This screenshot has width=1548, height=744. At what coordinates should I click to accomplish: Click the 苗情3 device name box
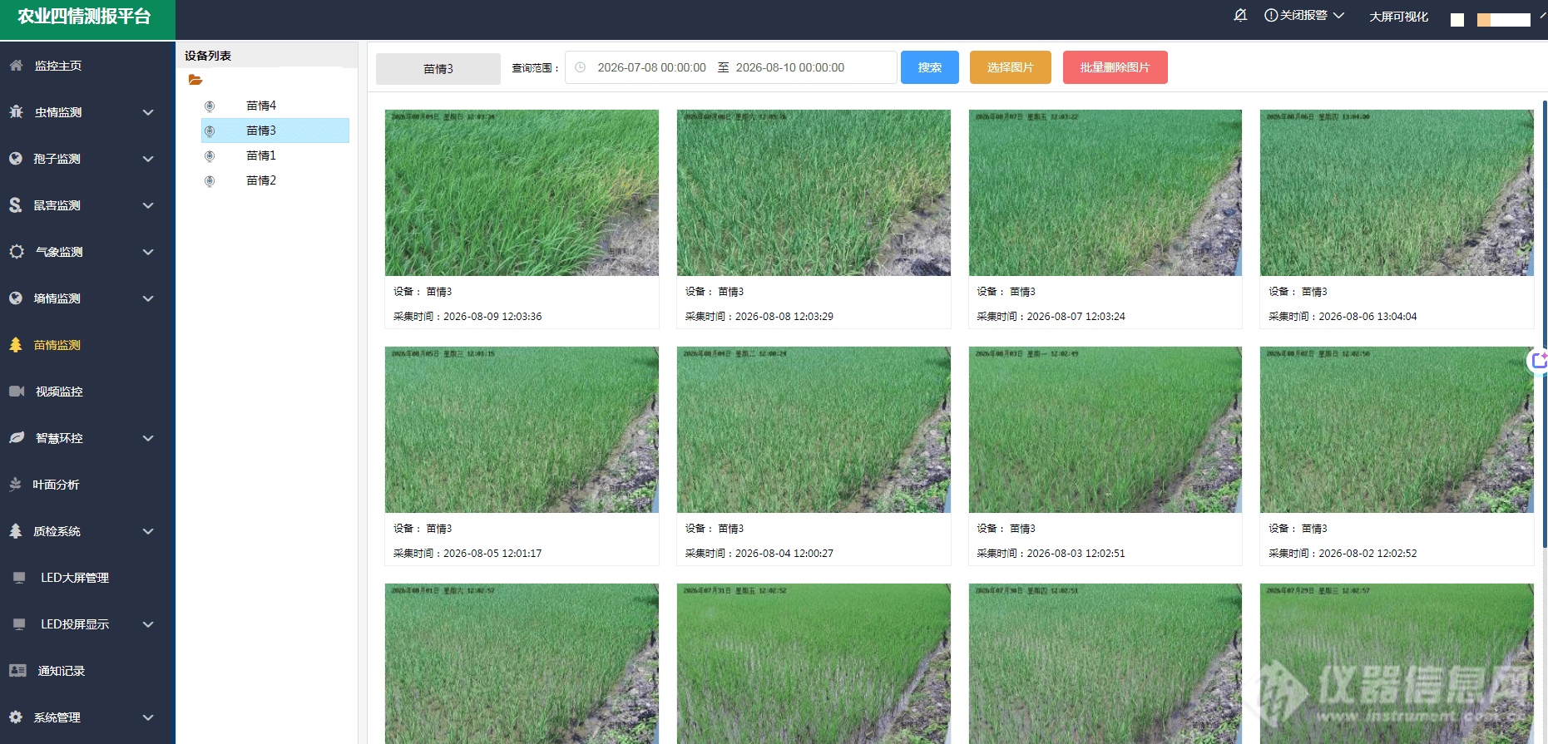pyautogui.click(x=438, y=69)
